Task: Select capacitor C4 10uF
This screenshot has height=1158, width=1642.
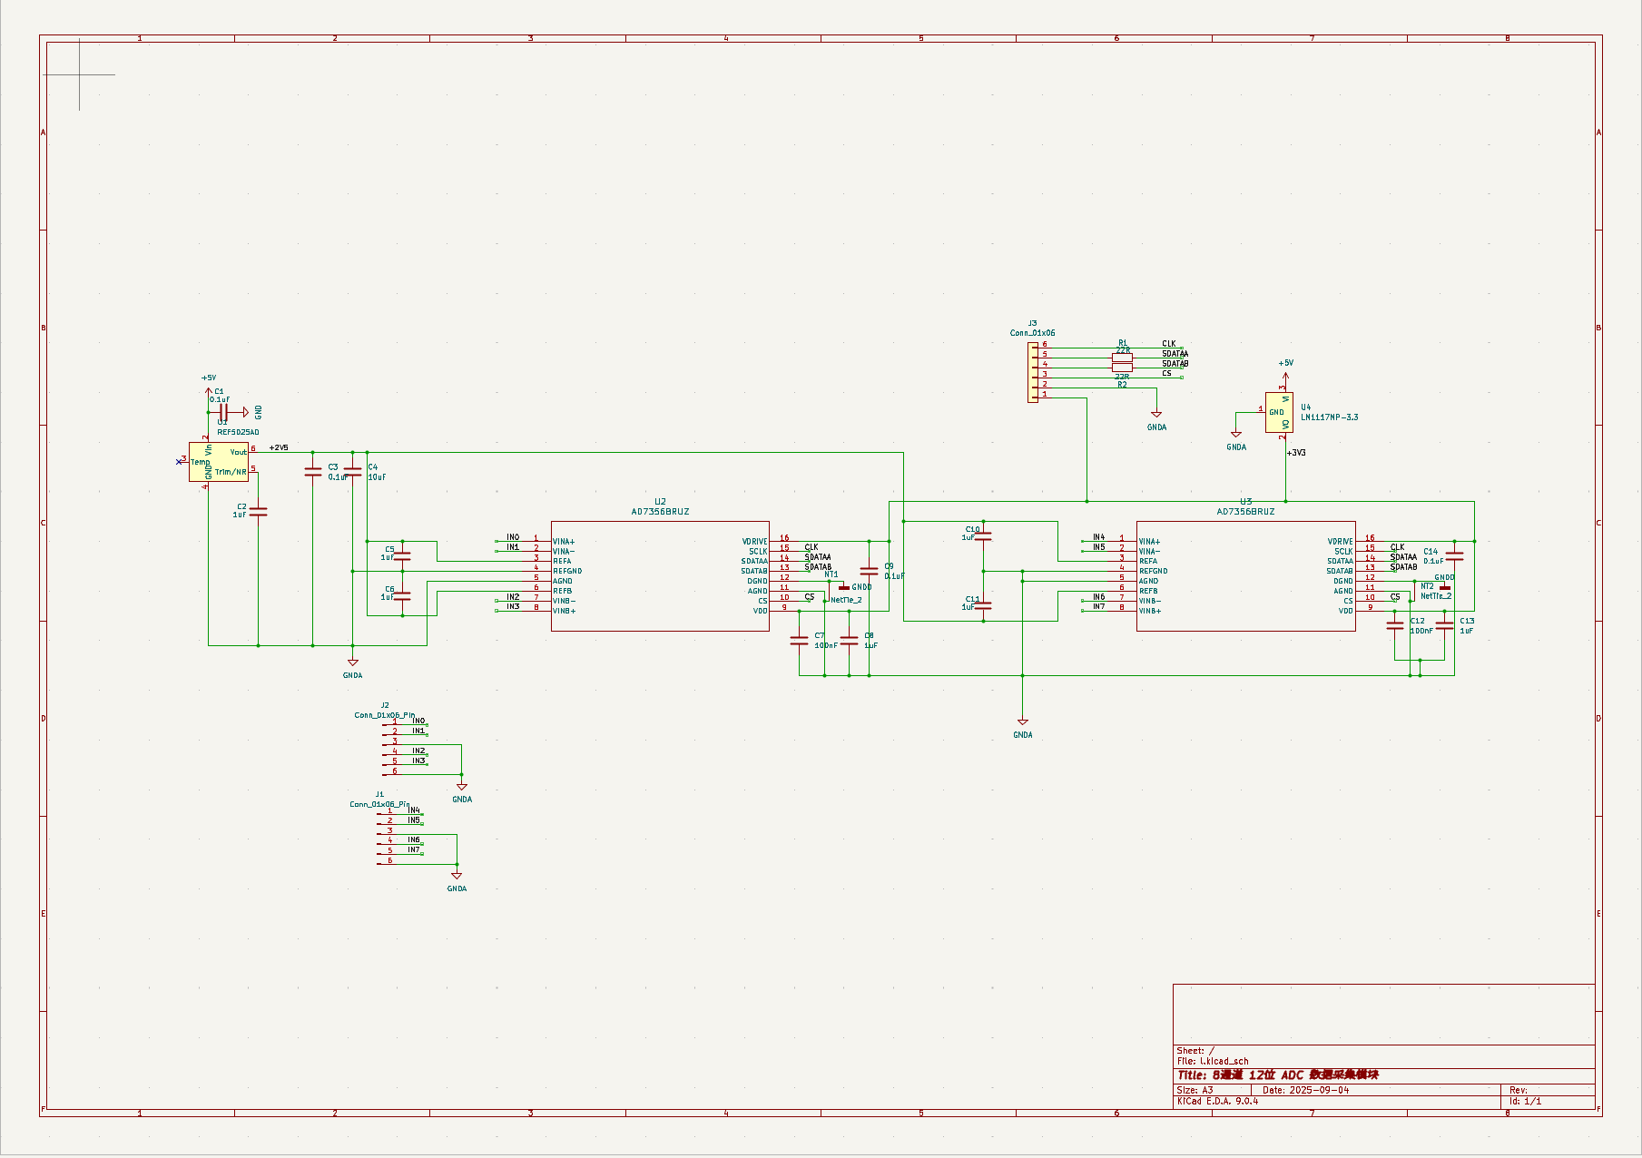Action: [353, 472]
